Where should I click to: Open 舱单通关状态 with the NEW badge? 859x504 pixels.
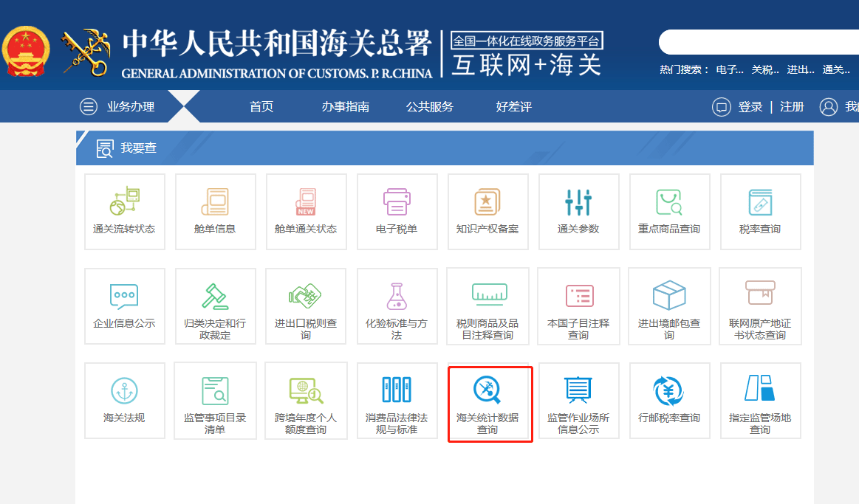tap(306, 212)
